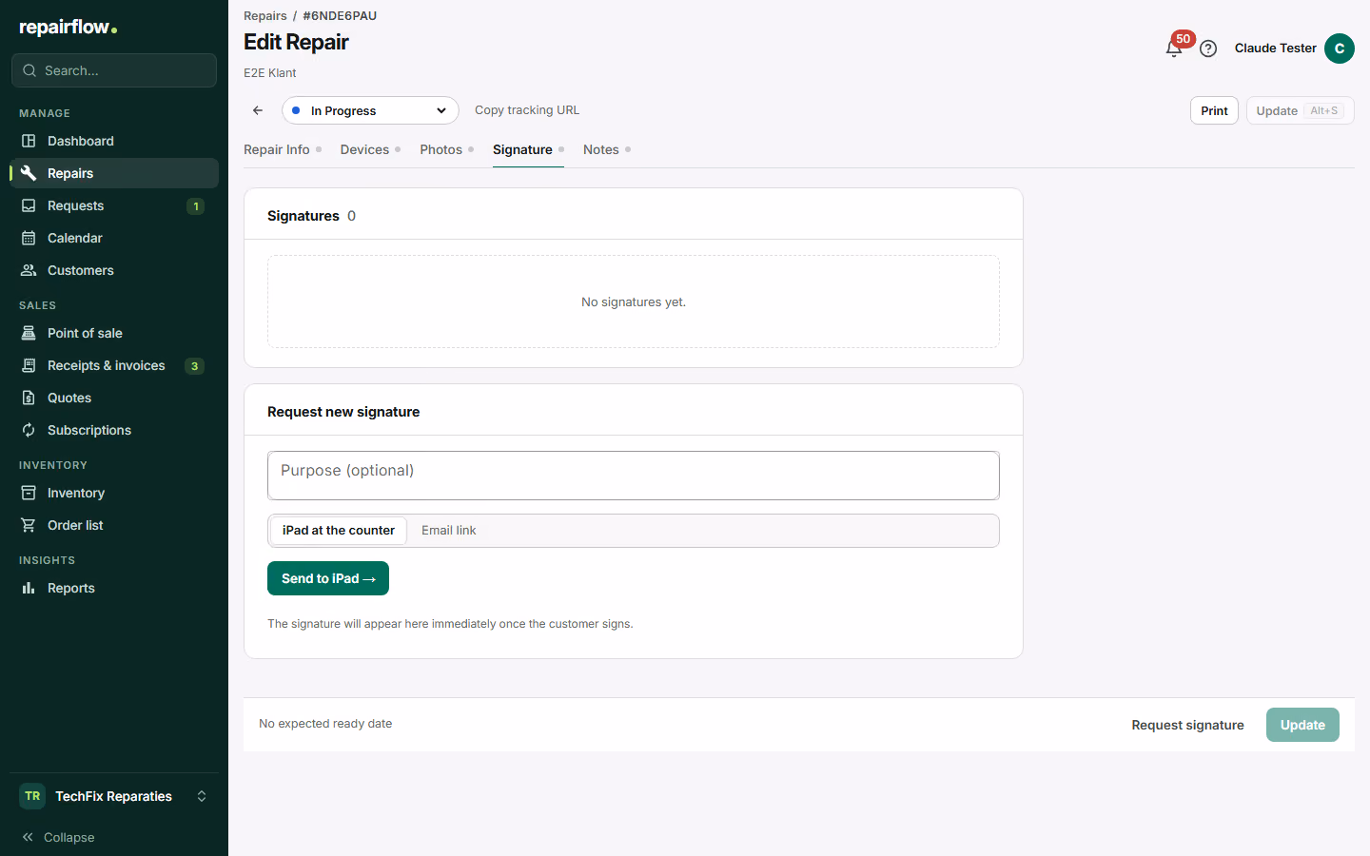Open Customers people icon
The image size is (1370, 856).
29,270
